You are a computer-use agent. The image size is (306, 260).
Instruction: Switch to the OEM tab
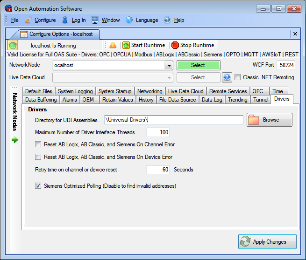pos(89,99)
